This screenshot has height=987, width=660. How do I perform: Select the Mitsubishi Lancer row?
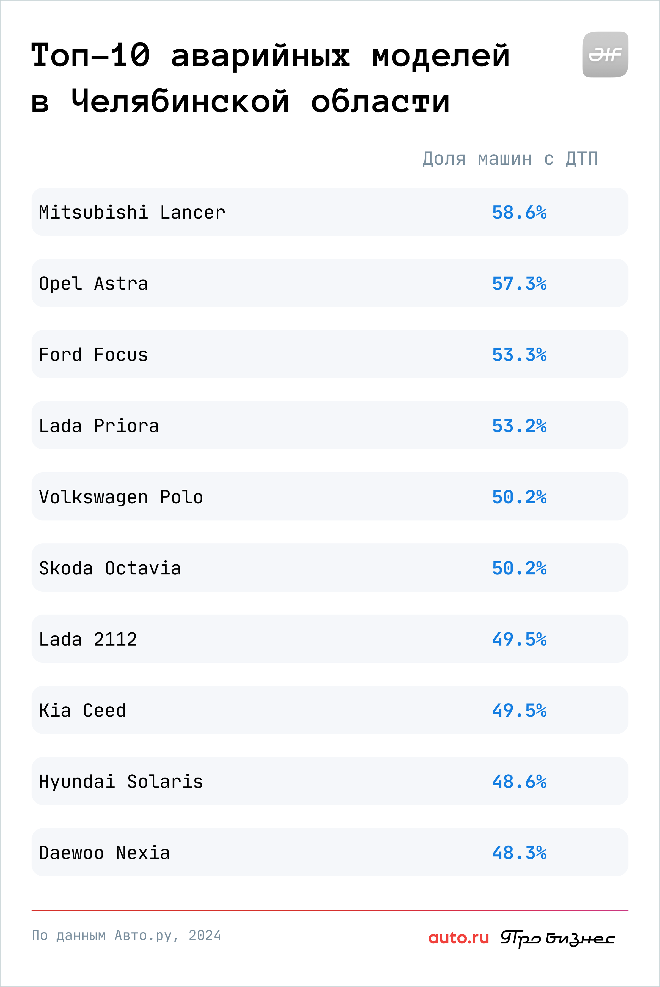330,212
